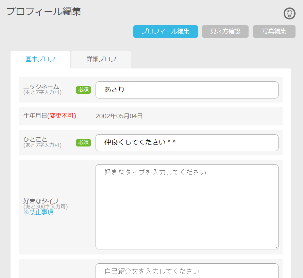Click the 必須 badge beside ニックネーム
303x278 pixels.
point(83,90)
